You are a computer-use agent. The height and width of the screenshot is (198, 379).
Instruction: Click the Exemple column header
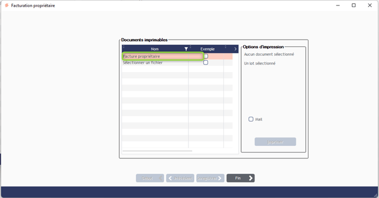click(207, 49)
